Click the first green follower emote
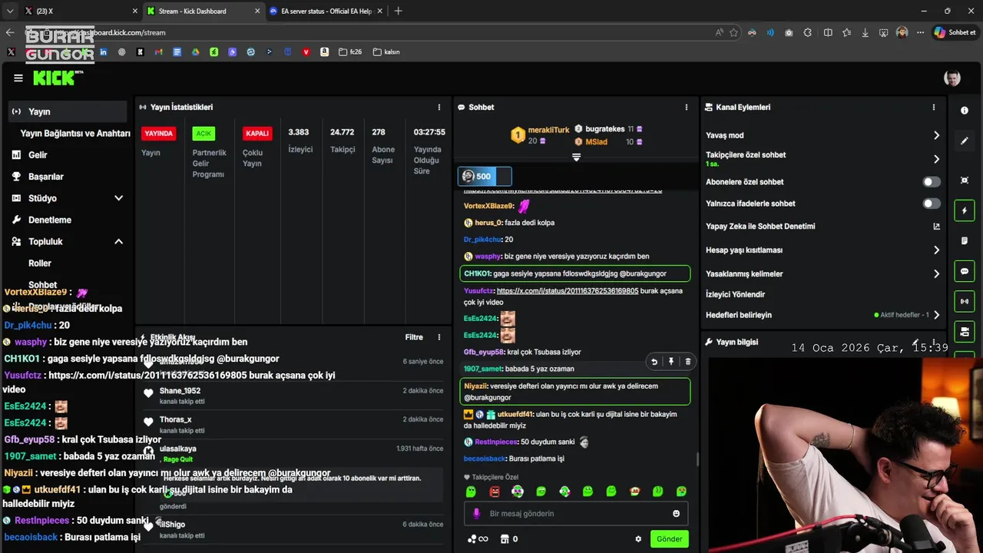 coord(471,492)
